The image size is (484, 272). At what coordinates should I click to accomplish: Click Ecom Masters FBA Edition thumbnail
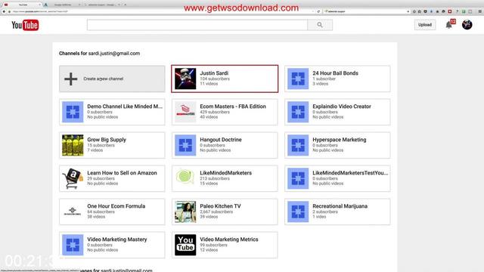click(x=185, y=112)
